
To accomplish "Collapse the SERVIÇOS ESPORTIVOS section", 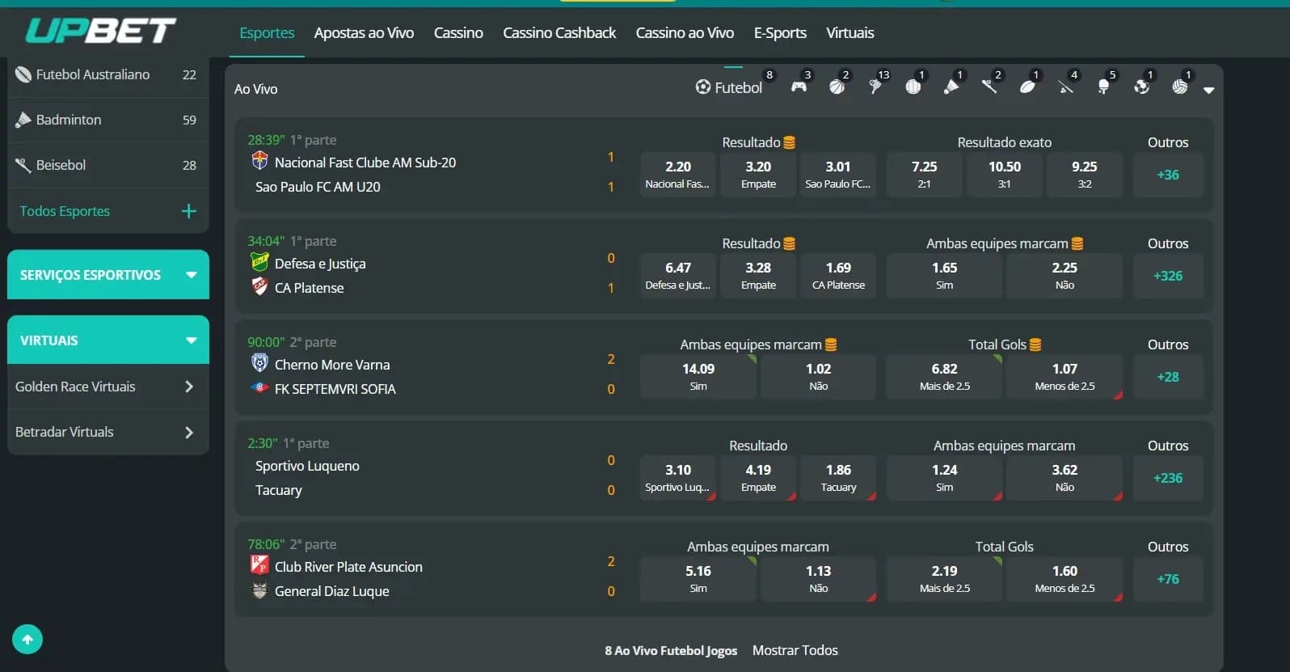I will click(108, 275).
